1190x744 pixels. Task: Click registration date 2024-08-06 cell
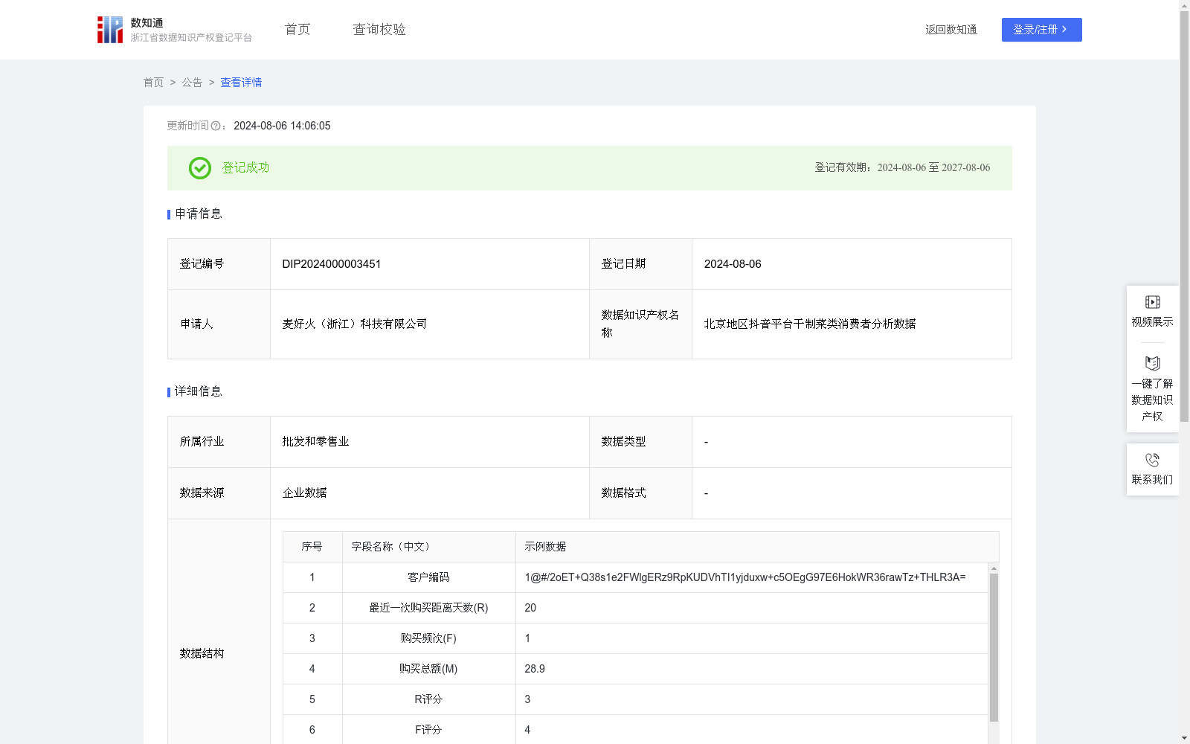click(x=852, y=264)
